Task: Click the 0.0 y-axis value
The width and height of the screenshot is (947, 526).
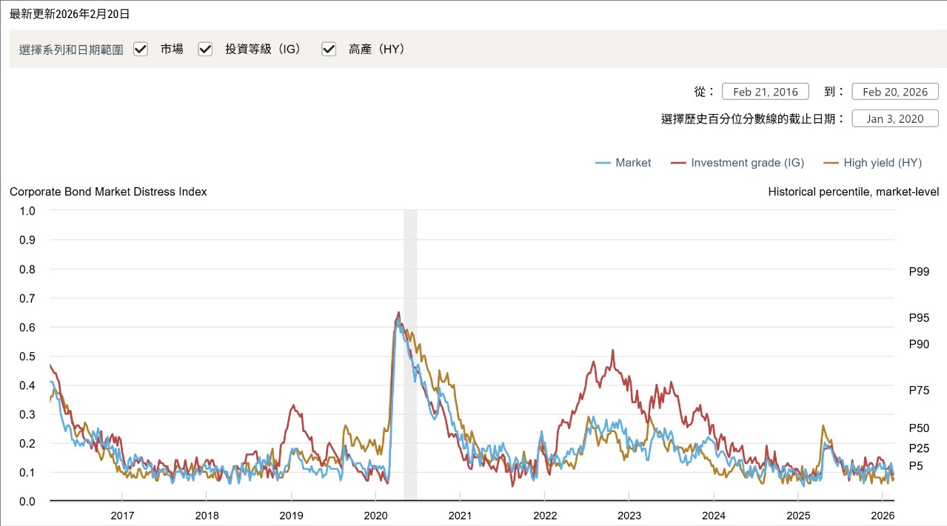Action: point(27,502)
